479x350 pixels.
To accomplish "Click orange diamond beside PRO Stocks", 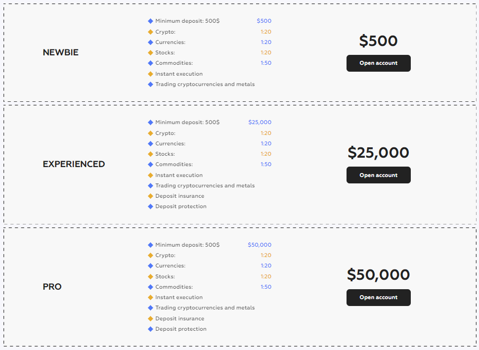I will pos(150,276).
